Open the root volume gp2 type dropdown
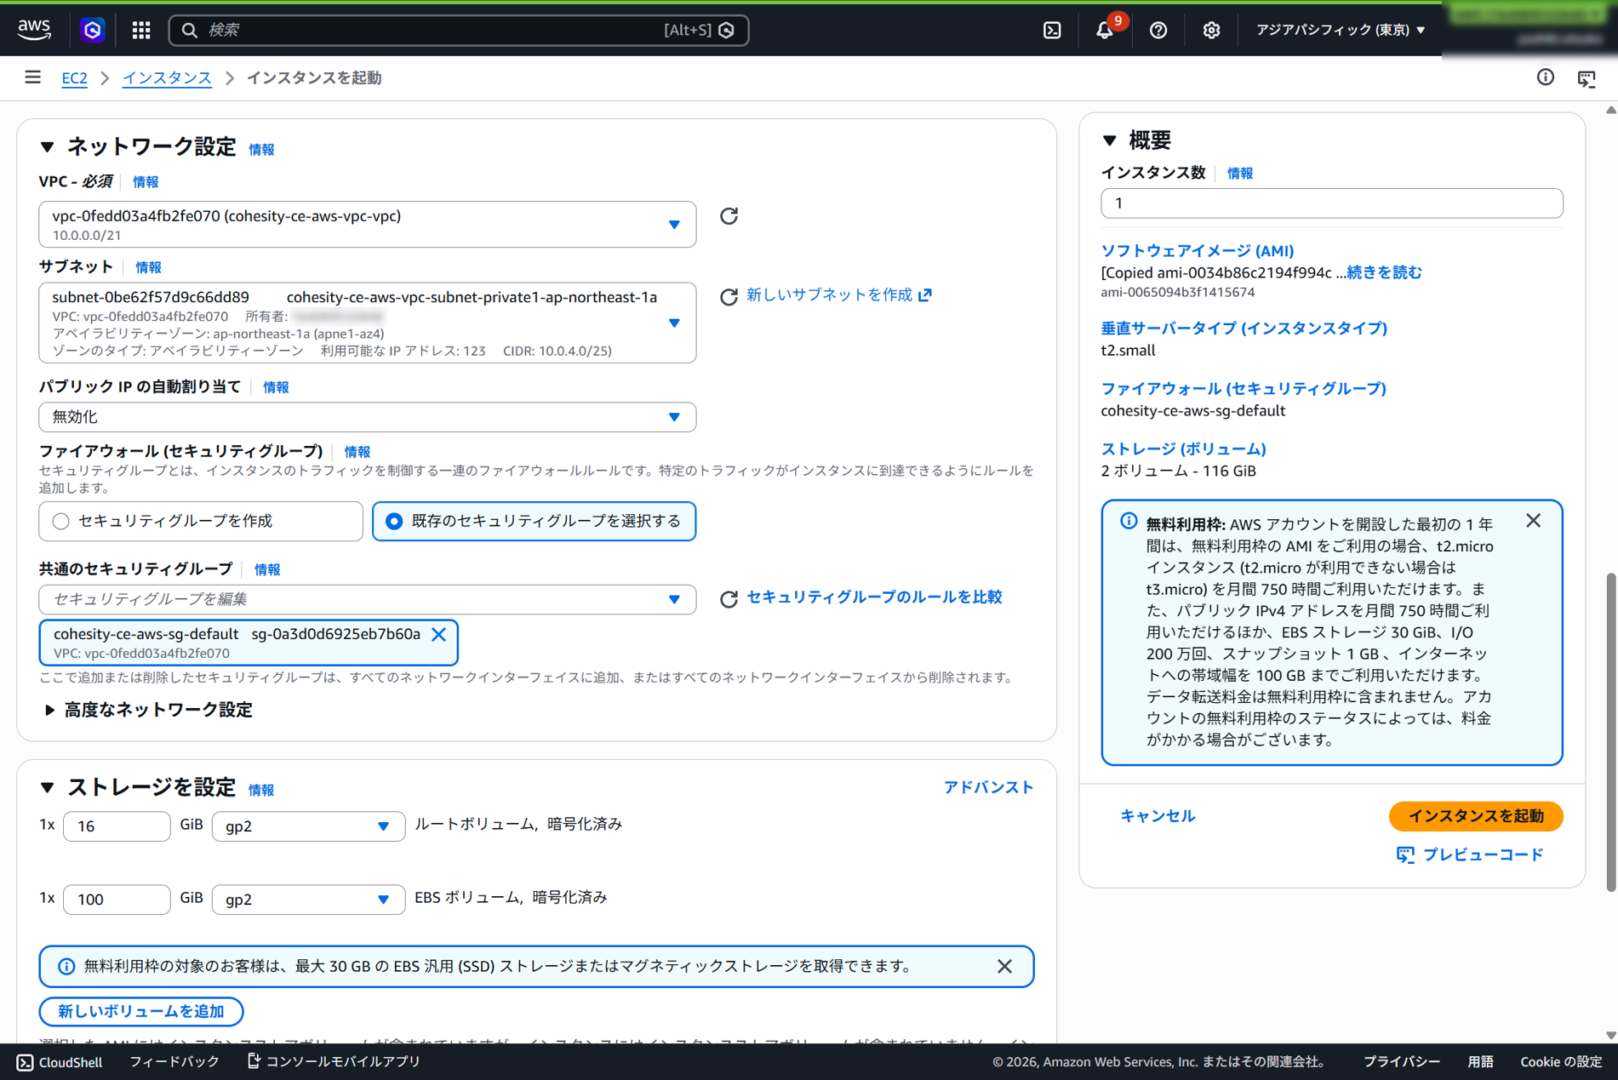The image size is (1618, 1080). 308,826
